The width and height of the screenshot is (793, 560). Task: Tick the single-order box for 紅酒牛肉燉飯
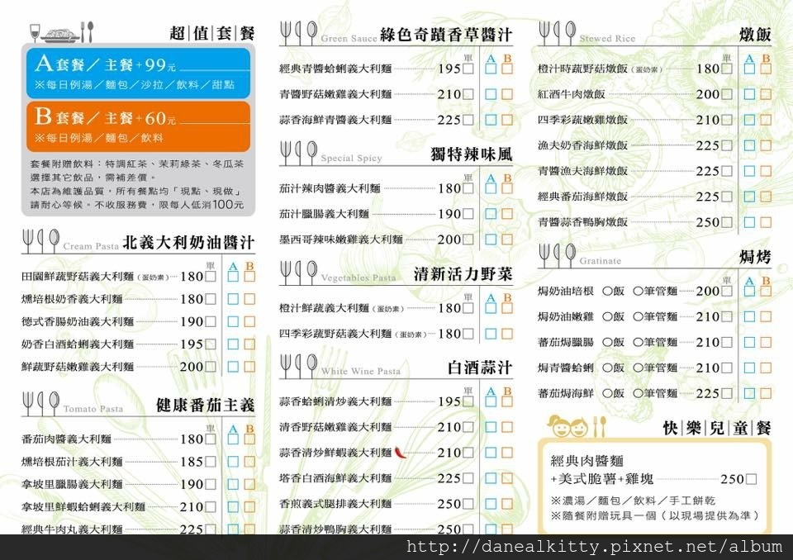[x=727, y=94]
